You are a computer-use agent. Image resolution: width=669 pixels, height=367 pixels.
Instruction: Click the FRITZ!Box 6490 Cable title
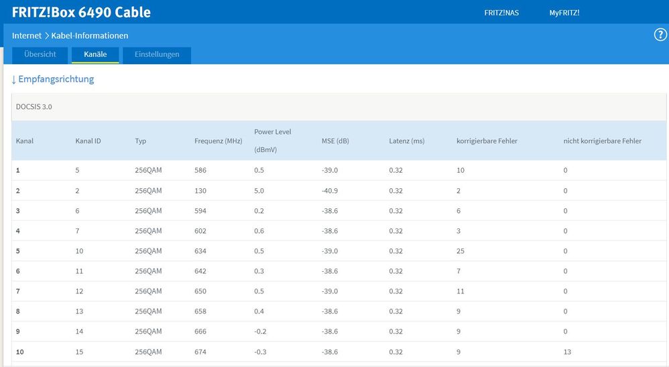(x=81, y=12)
